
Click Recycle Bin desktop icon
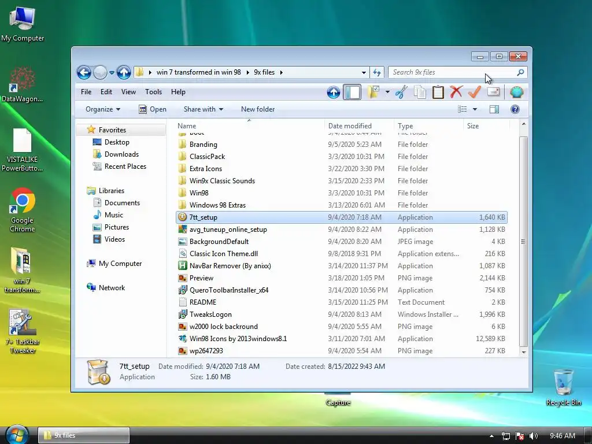tap(563, 387)
